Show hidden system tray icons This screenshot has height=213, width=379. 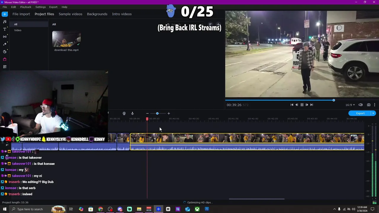tap(334, 209)
